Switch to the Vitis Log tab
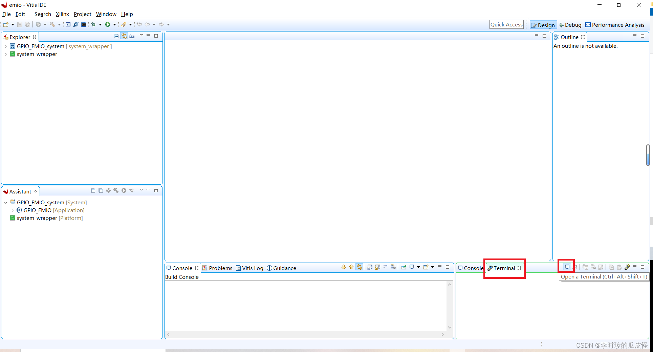 [249, 268]
